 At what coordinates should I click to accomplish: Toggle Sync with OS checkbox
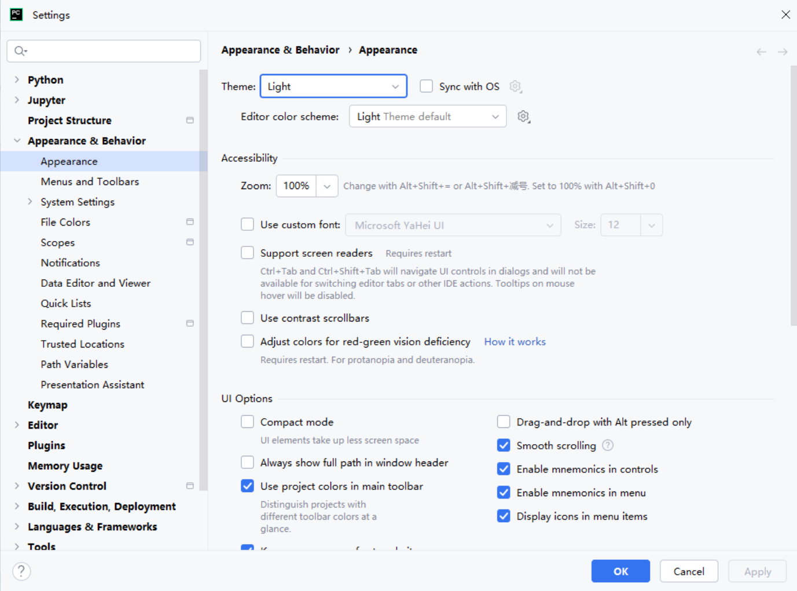click(426, 86)
